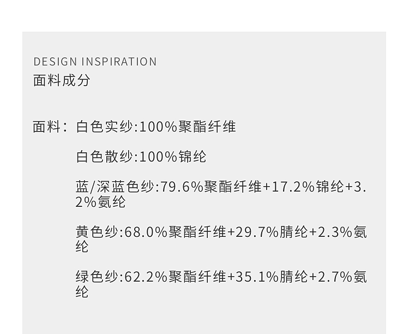Click the wrapped 纶 below the 绿色纱 line
Viewport: 409px width, 334px height.
pyautogui.click(x=82, y=292)
